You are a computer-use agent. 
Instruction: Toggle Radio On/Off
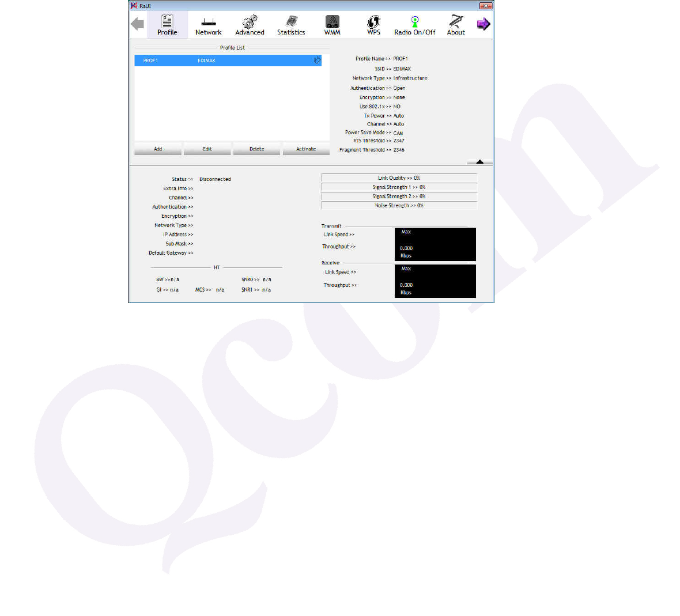(x=414, y=25)
